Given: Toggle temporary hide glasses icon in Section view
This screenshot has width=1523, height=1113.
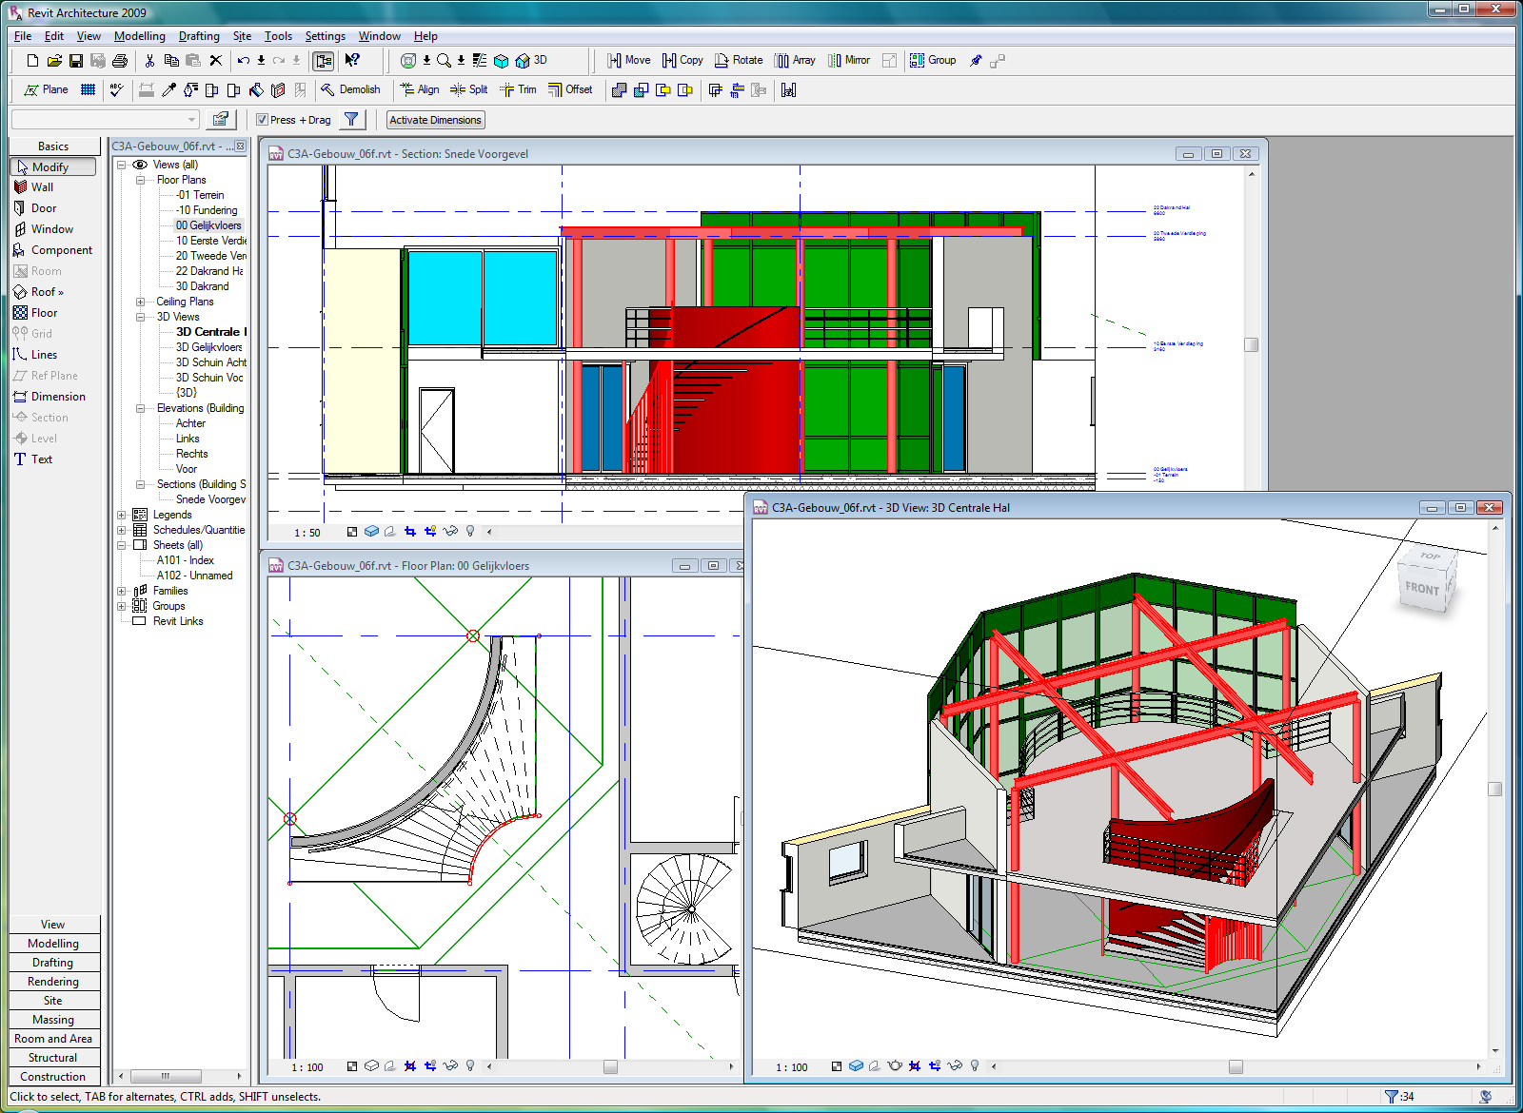Looking at the screenshot, I should pos(451,532).
